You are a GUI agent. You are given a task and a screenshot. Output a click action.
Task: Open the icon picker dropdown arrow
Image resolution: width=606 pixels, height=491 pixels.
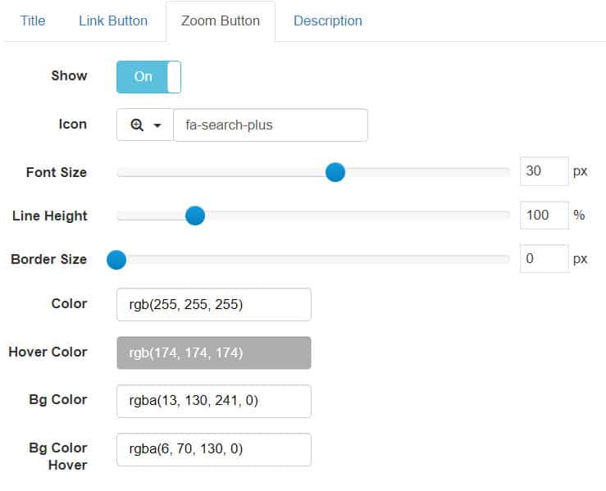coord(157,125)
